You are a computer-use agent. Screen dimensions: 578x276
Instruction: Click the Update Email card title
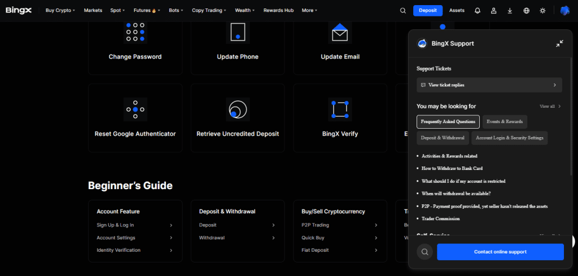pos(340,57)
